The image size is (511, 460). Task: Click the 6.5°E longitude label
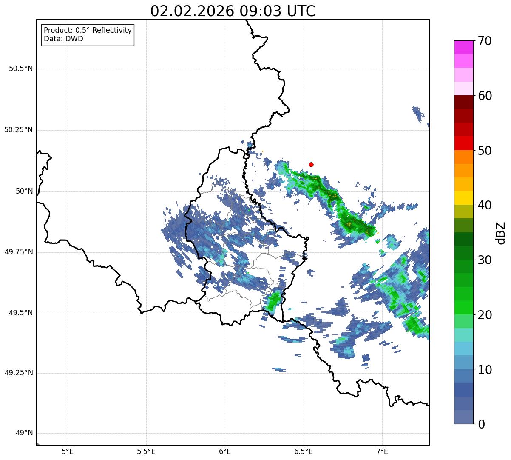click(304, 451)
